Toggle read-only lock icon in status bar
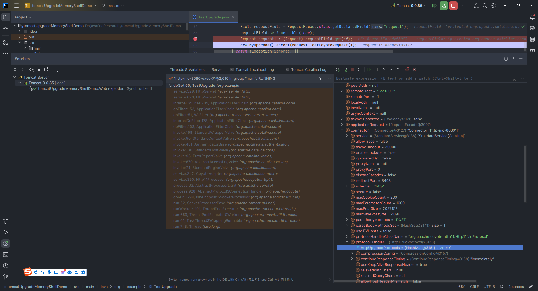Screen dimensions: 538x291 click(531, 287)
